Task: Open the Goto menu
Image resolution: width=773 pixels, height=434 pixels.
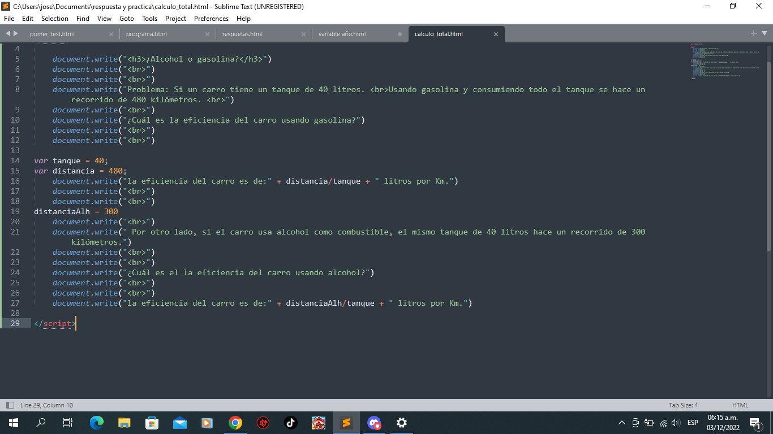Action: tap(127, 19)
